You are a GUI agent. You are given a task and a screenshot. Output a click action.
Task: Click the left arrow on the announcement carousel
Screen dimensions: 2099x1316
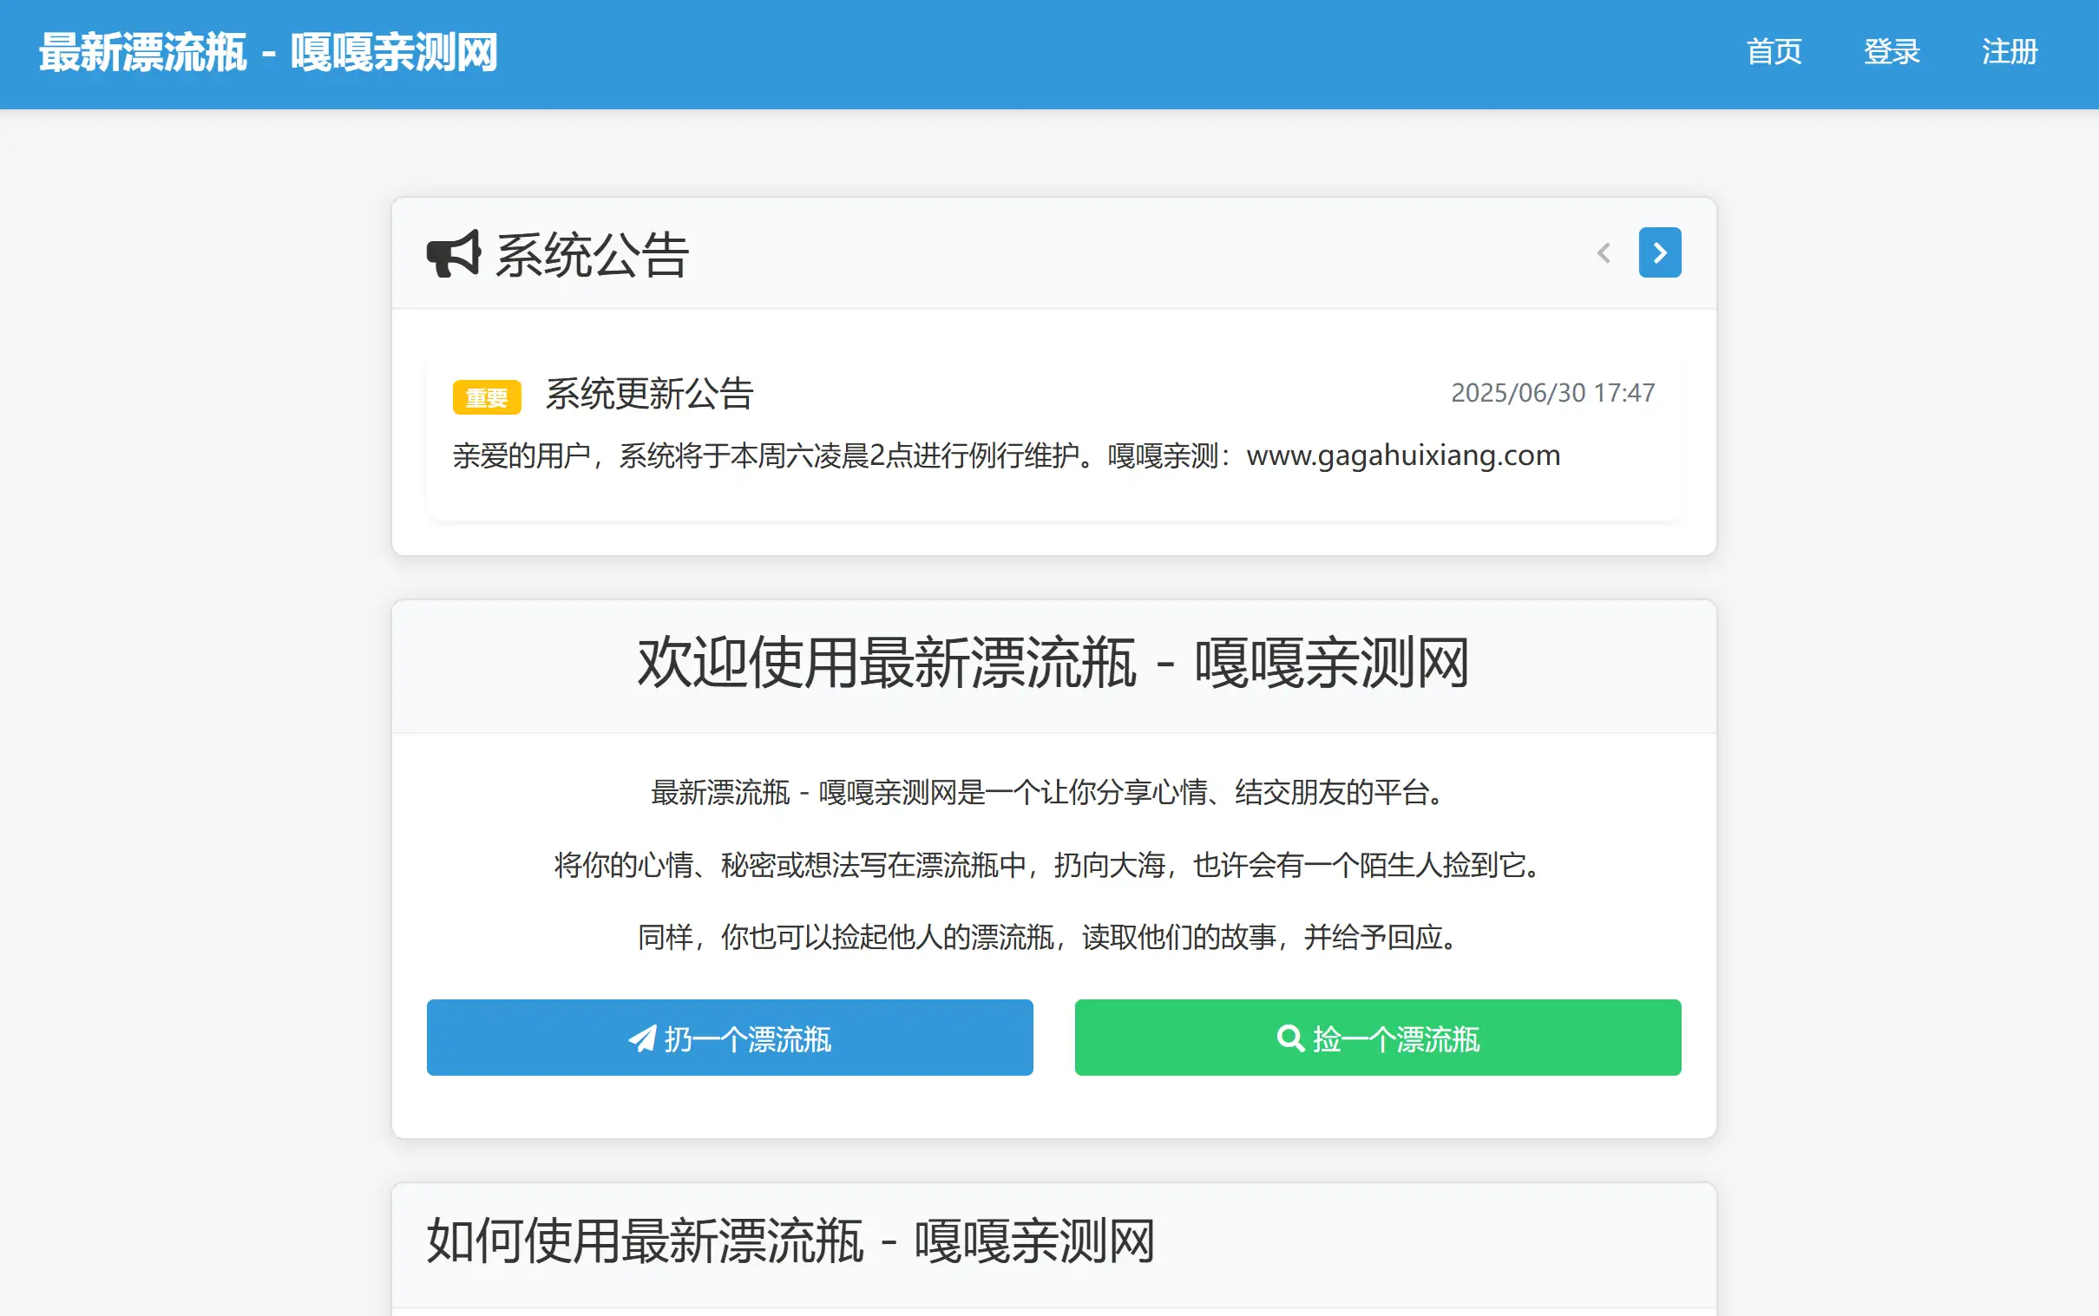pyautogui.click(x=1604, y=252)
